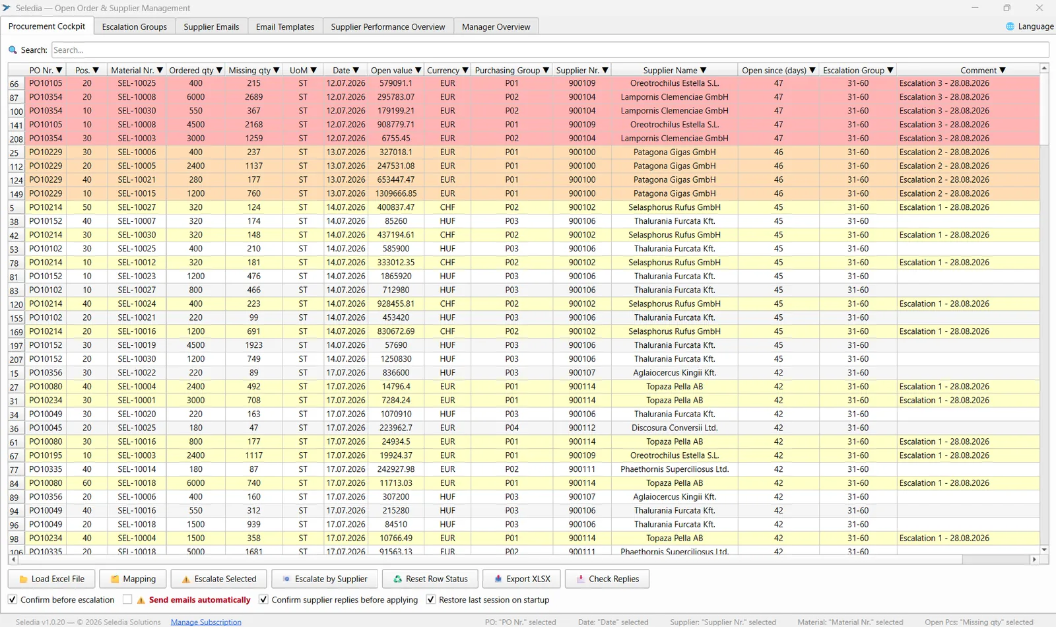Select row header 66 for PO10105

coord(16,84)
